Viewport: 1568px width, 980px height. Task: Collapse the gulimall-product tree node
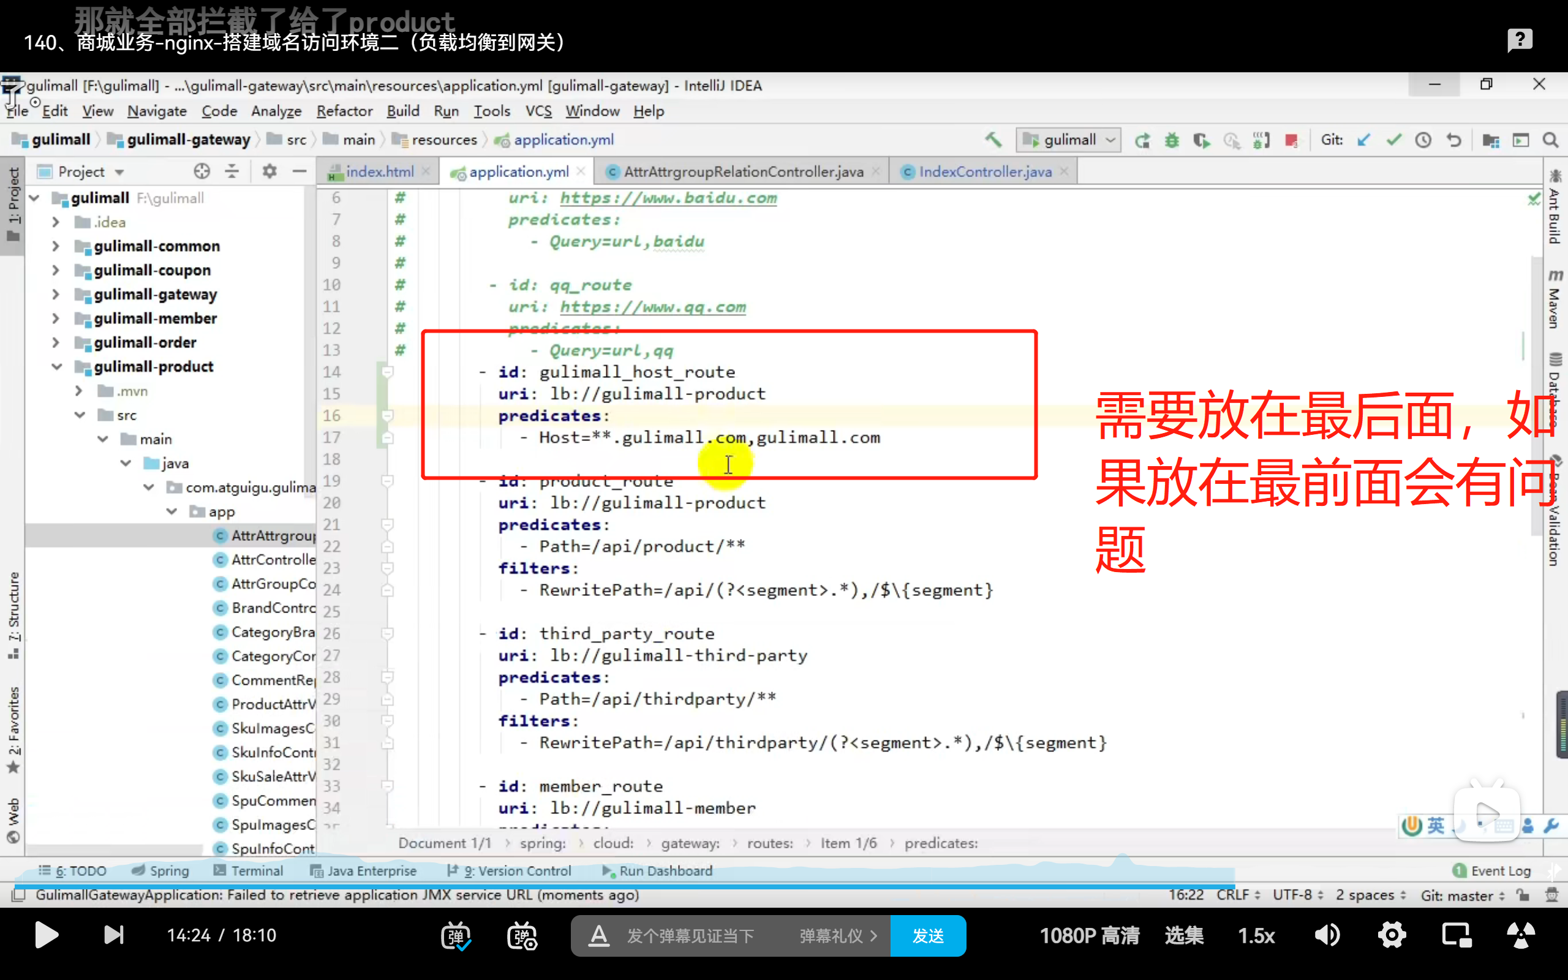point(57,367)
